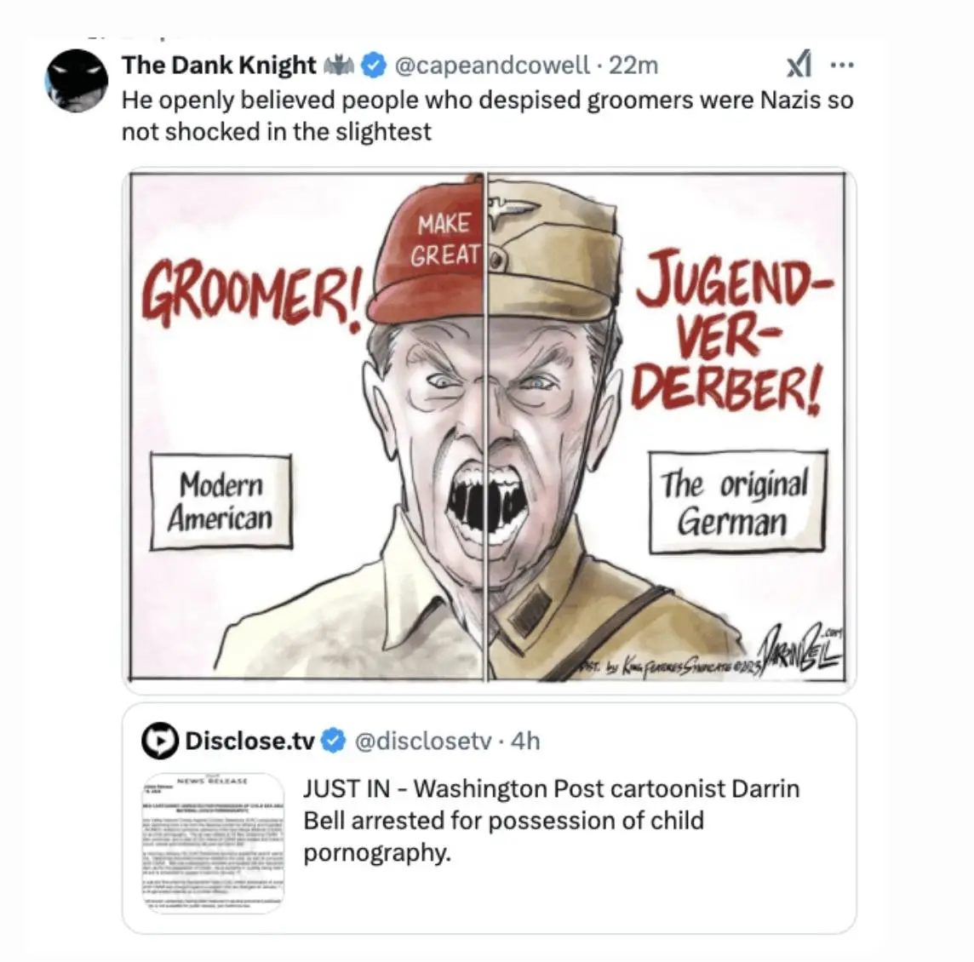Open The Dank Knight display name link
Screen dimensions: 974x962
[x=219, y=65]
